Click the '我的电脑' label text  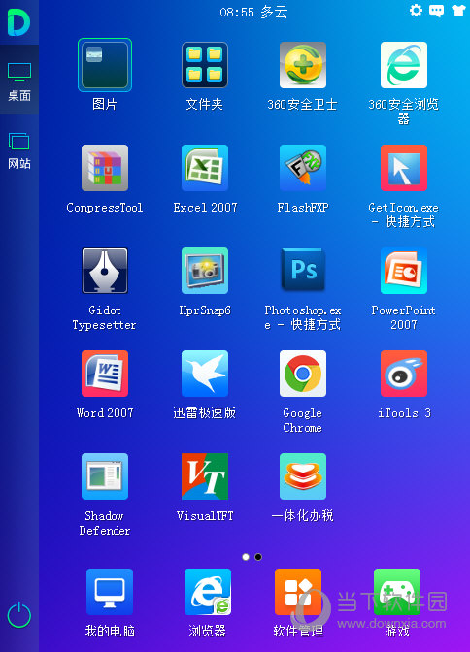(x=110, y=631)
